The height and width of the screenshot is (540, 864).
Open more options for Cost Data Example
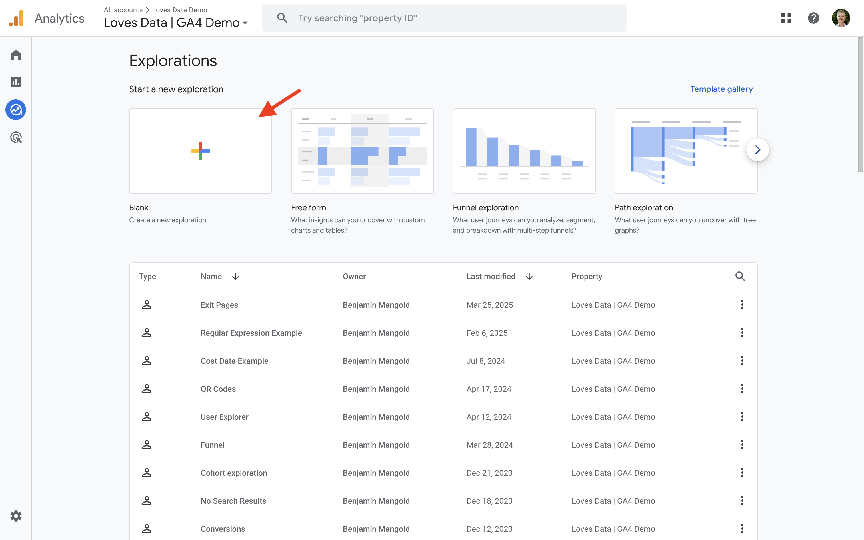(742, 361)
